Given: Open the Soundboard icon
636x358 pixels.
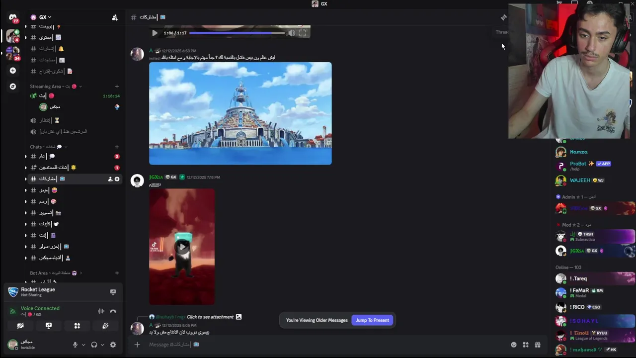Looking at the screenshot, I should click(x=105, y=326).
